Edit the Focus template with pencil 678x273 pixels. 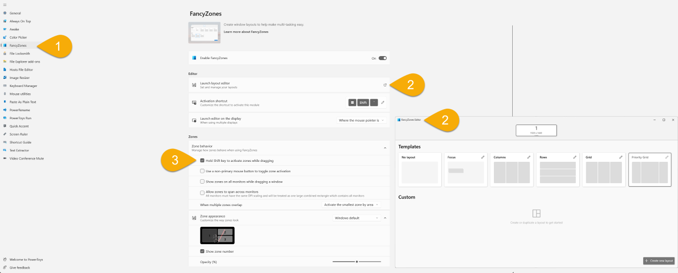tap(482, 157)
